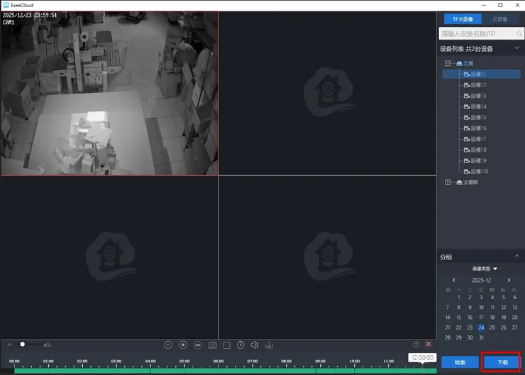525x375 pixels.
Task: Select camera 設備1:1 in device tree
Action: [x=482, y=74]
